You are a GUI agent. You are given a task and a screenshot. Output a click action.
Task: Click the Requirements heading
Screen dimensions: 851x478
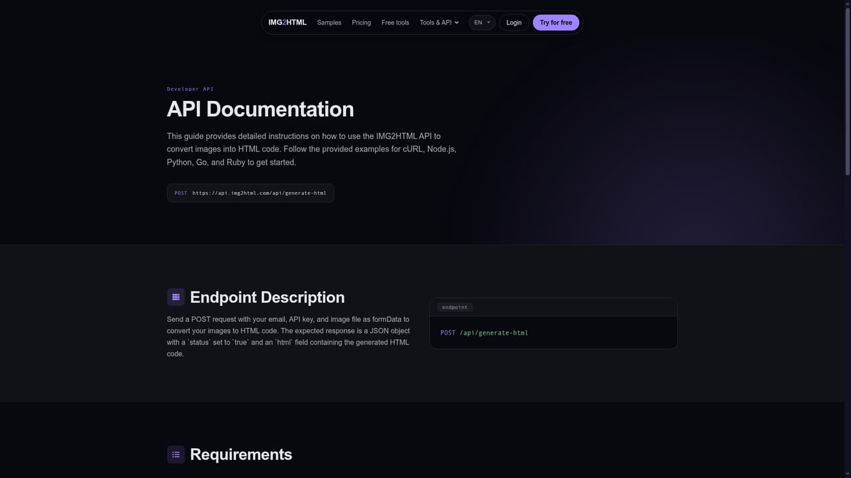point(241,454)
